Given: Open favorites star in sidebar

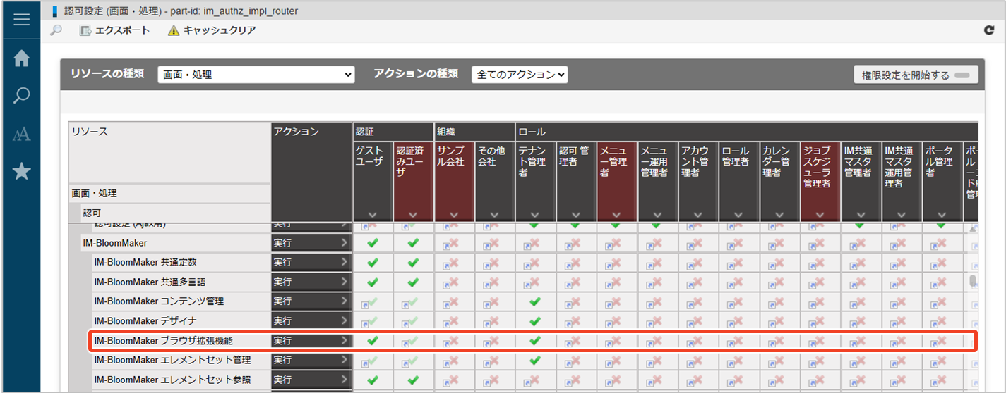Looking at the screenshot, I should pos(21,171).
